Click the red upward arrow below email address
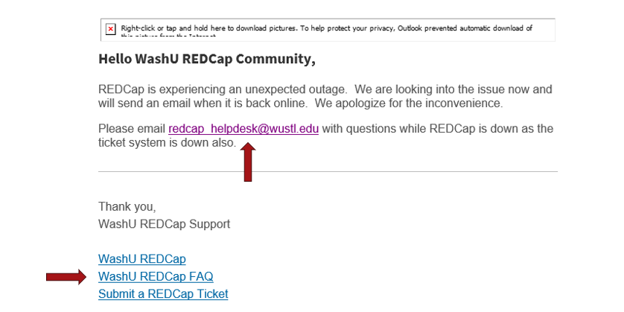This screenshot has width=624, height=312. 248,163
